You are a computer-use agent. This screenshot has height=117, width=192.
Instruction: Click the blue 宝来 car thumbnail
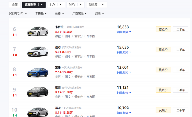[x=37, y=72]
